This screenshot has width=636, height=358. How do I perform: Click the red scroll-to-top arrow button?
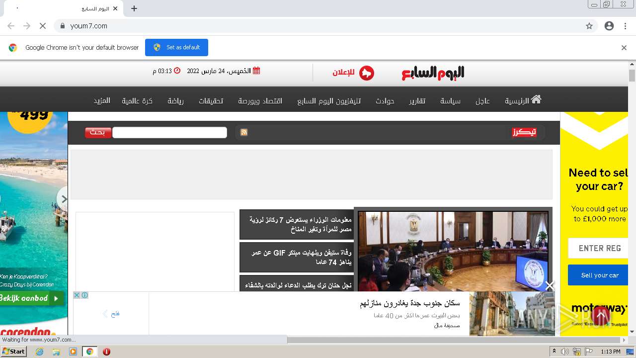coord(600,315)
